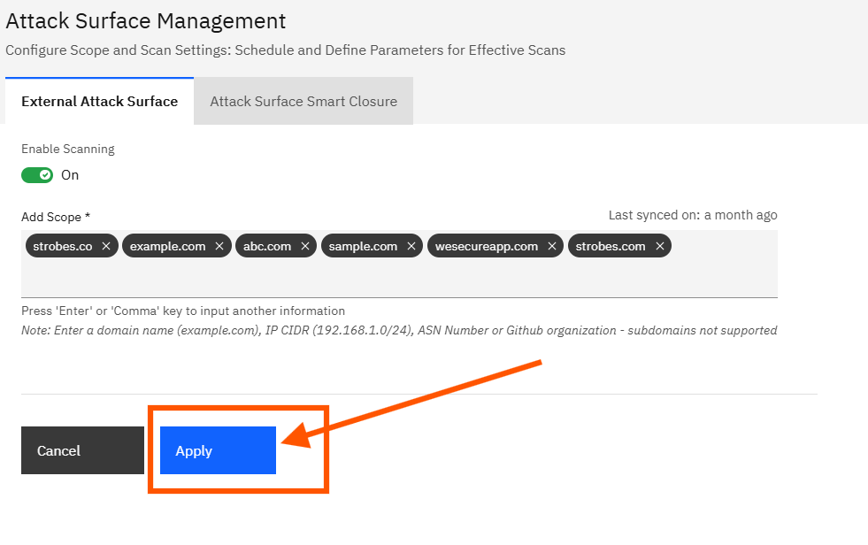Remove the example.com scope chip

click(x=219, y=247)
